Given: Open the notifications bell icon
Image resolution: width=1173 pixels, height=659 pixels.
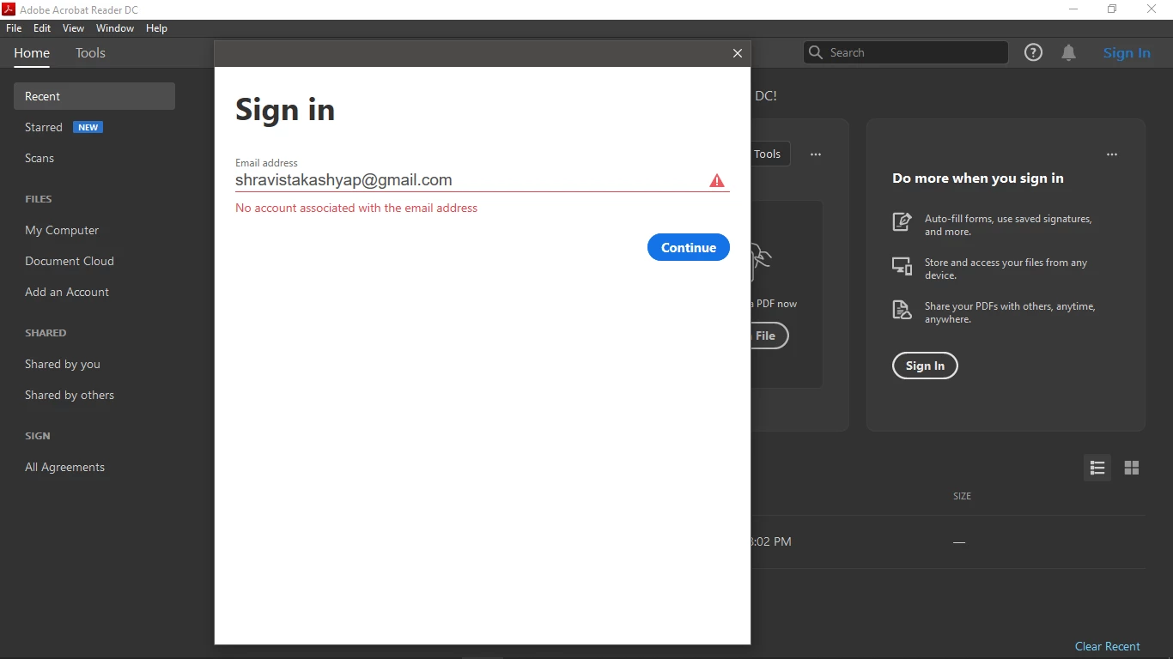Looking at the screenshot, I should tap(1069, 53).
